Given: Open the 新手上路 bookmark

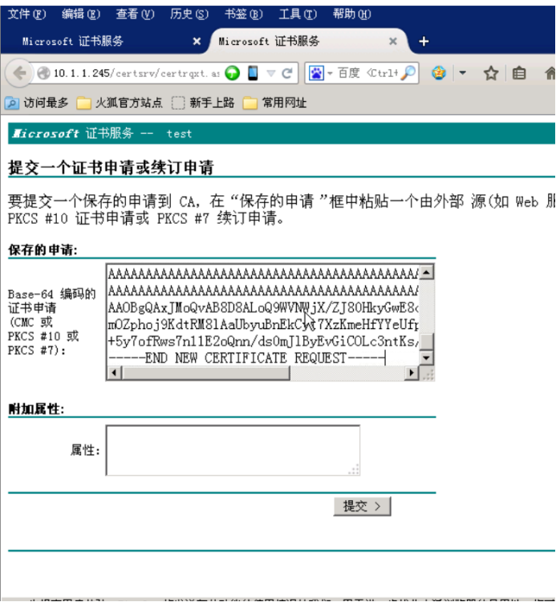Looking at the screenshot, I should click(x=203, y=103).
